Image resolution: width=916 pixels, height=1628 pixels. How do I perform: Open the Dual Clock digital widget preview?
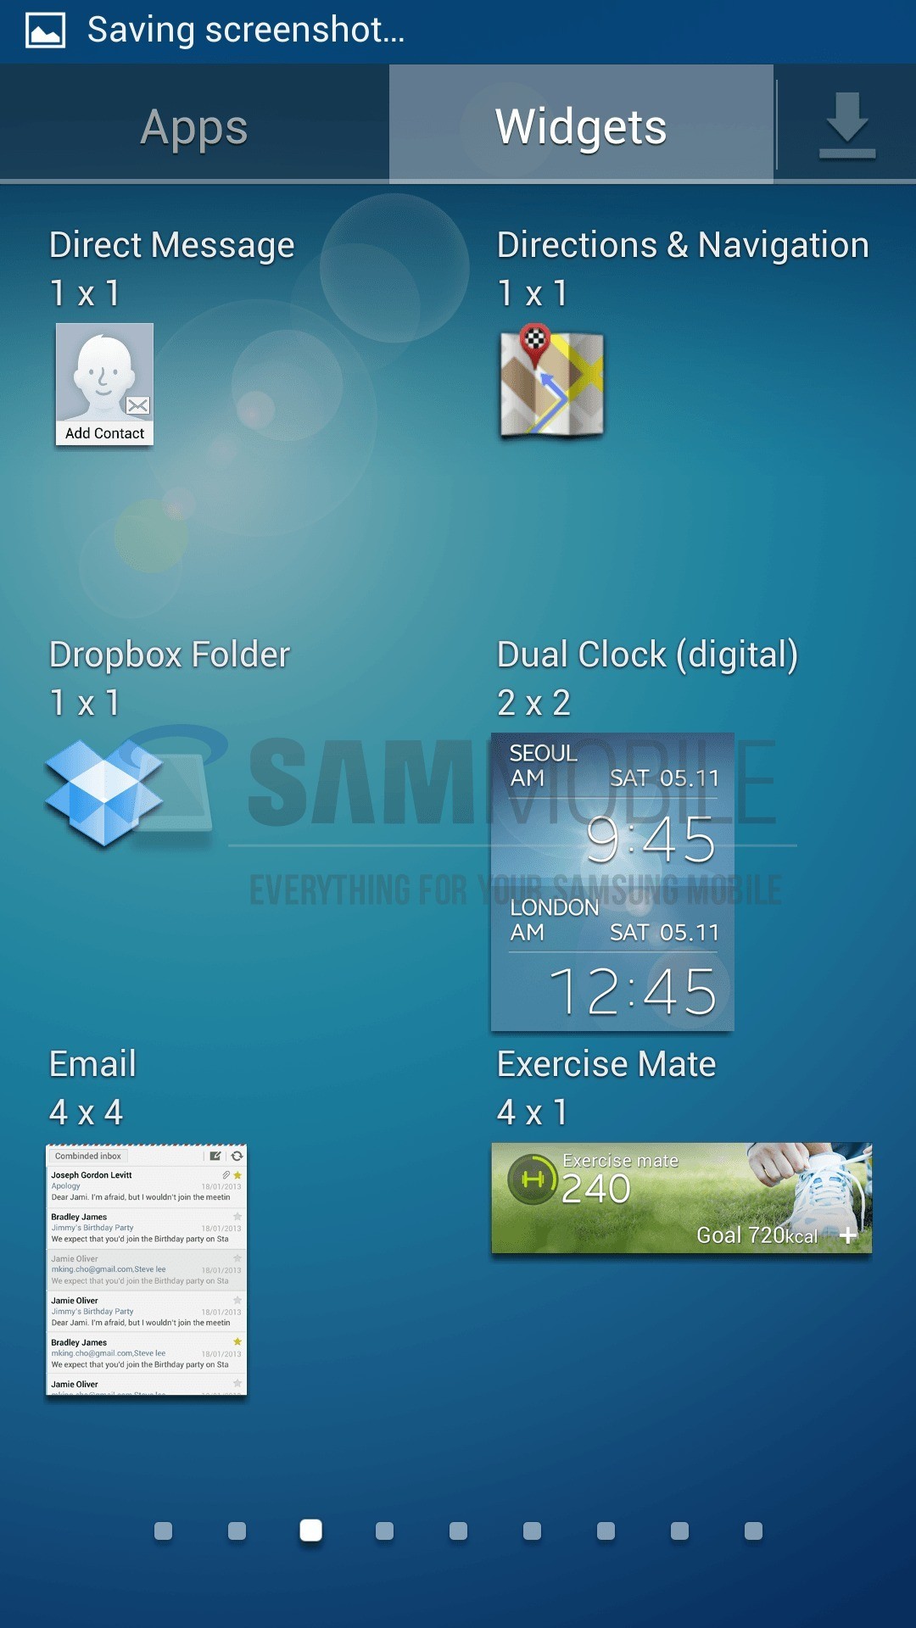click(x=612, y=882)
